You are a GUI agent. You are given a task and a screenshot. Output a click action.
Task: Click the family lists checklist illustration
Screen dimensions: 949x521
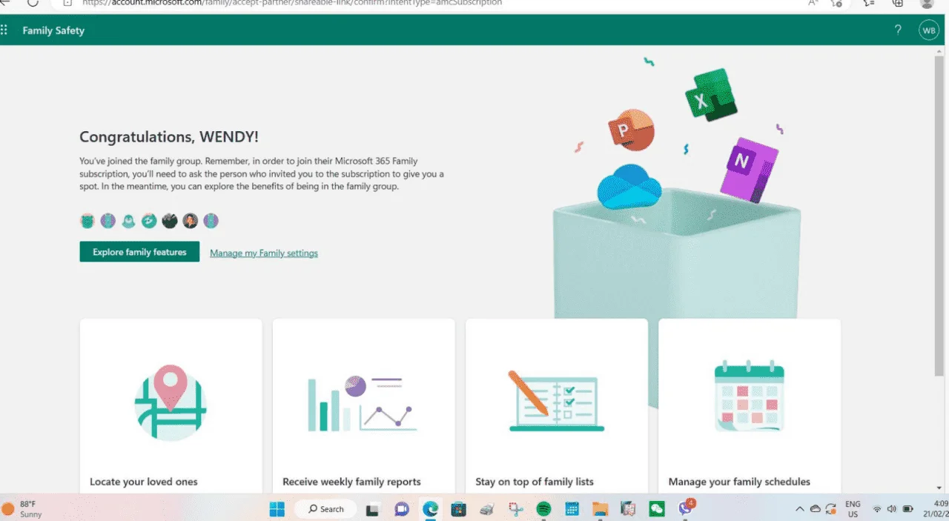[556, 401]
